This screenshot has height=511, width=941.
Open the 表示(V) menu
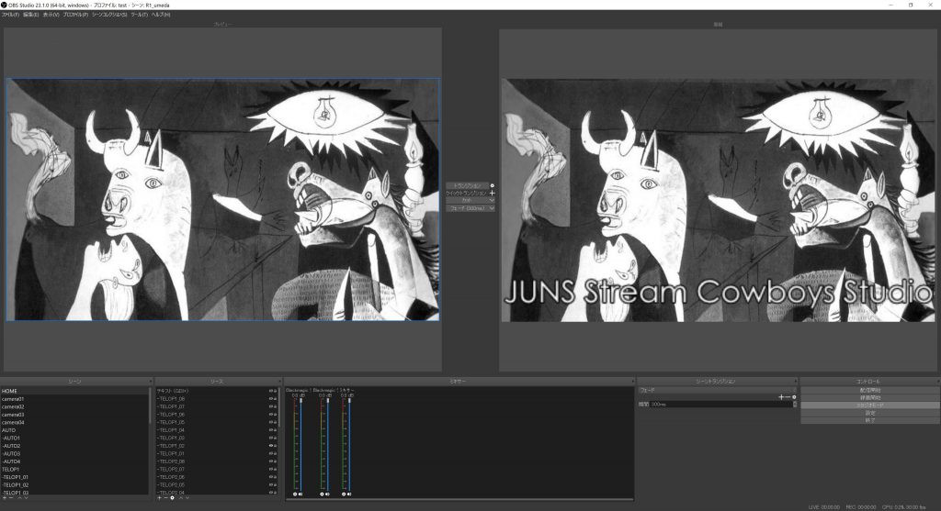pos(51,15)
